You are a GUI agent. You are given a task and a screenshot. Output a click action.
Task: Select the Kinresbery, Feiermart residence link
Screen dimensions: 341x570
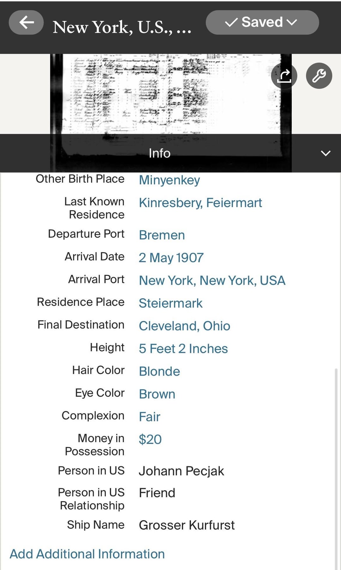(200, 203)
